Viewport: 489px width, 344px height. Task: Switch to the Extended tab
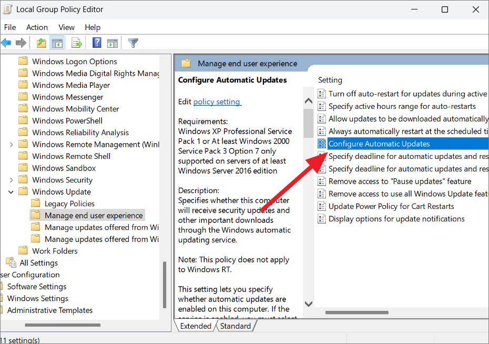coord(196,326)
